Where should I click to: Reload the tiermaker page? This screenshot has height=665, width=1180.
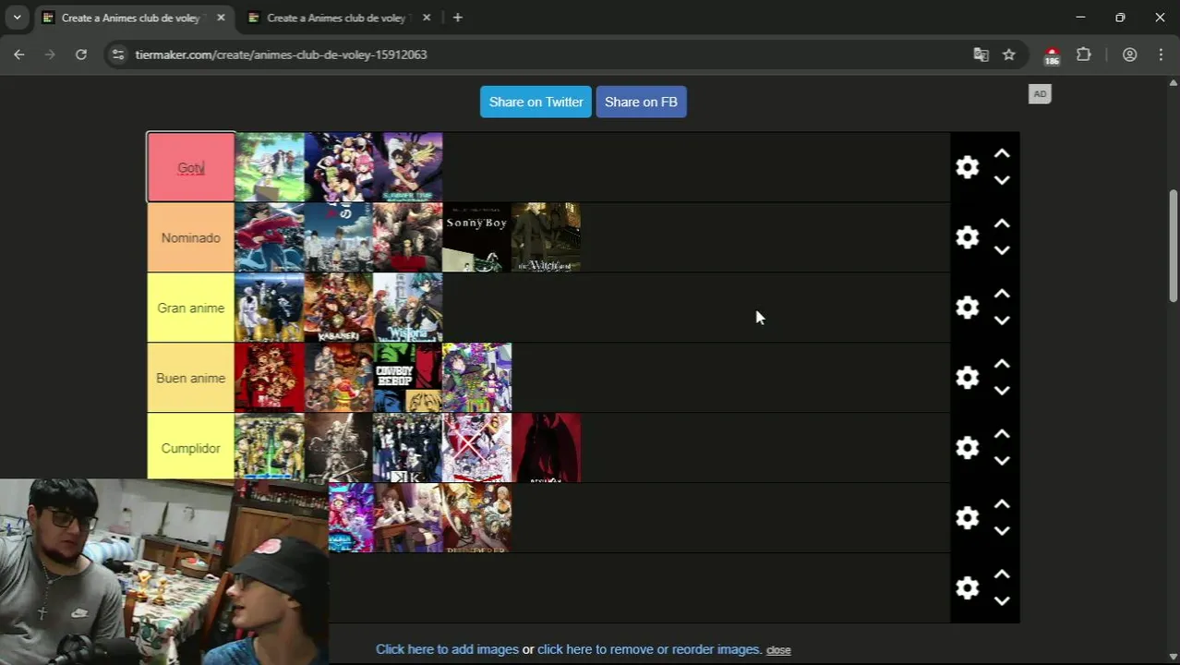[81, 54]
